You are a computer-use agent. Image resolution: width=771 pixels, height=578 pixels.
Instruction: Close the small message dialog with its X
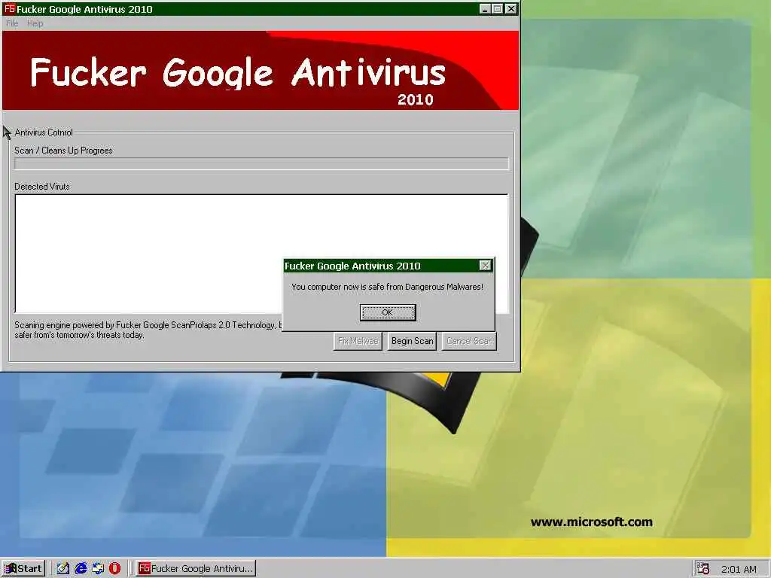tap(485, 266)
